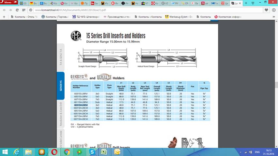278x156 pixels.
Task: Click the 'Helical Fluted Design' drill diagram
Action: pyautogui.click(x=166, y=58)
